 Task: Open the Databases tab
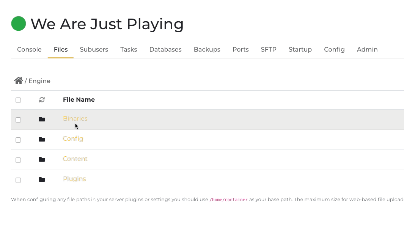[x=165, y=49]
